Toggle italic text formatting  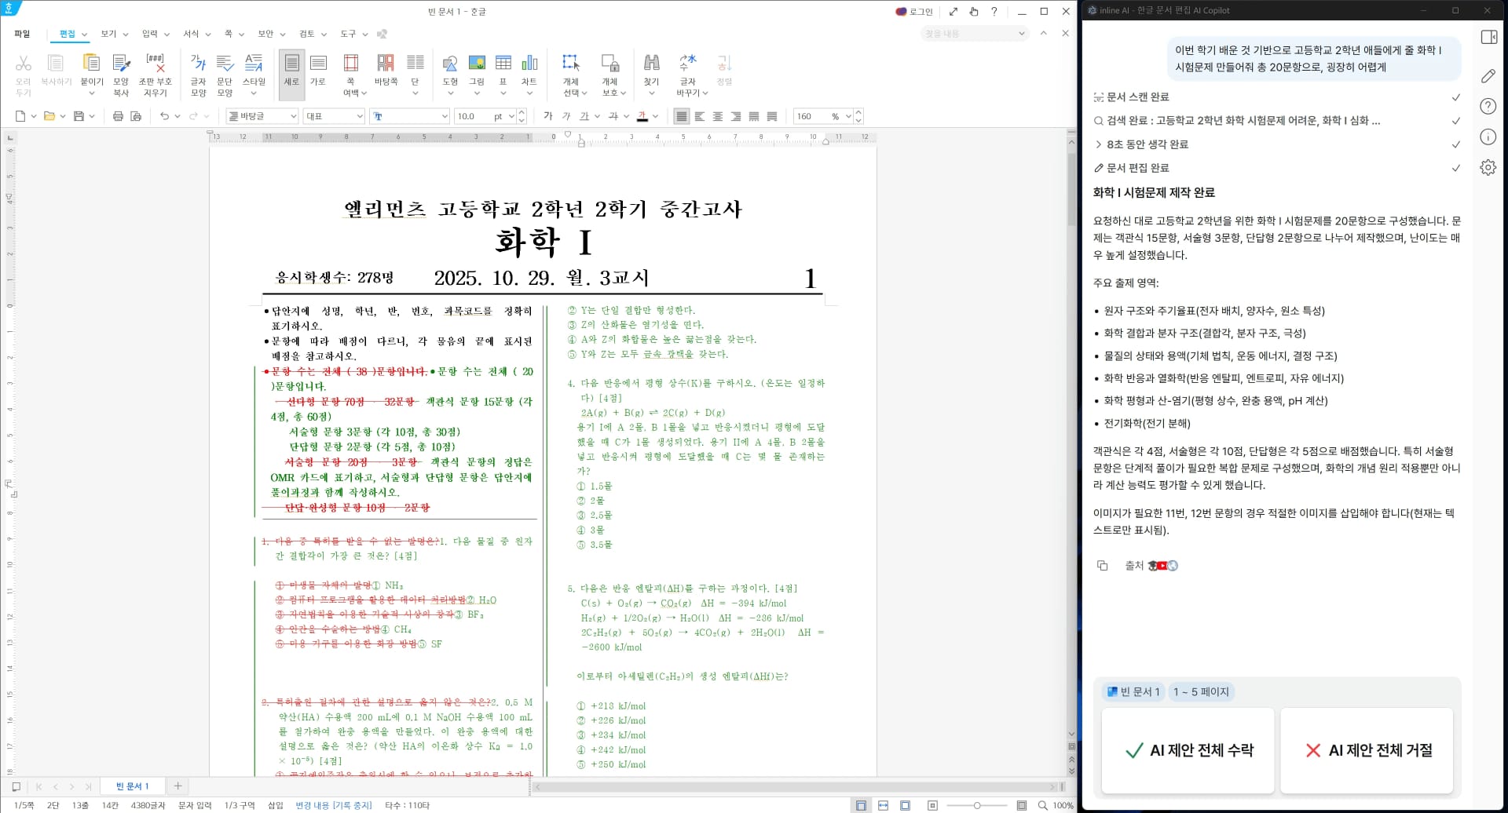566,115
